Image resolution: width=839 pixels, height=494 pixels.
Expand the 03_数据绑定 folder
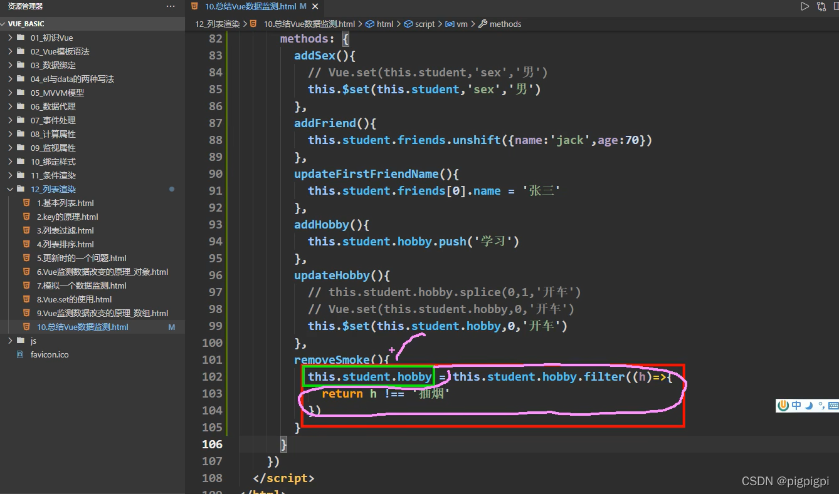click(x=93, y=65)
